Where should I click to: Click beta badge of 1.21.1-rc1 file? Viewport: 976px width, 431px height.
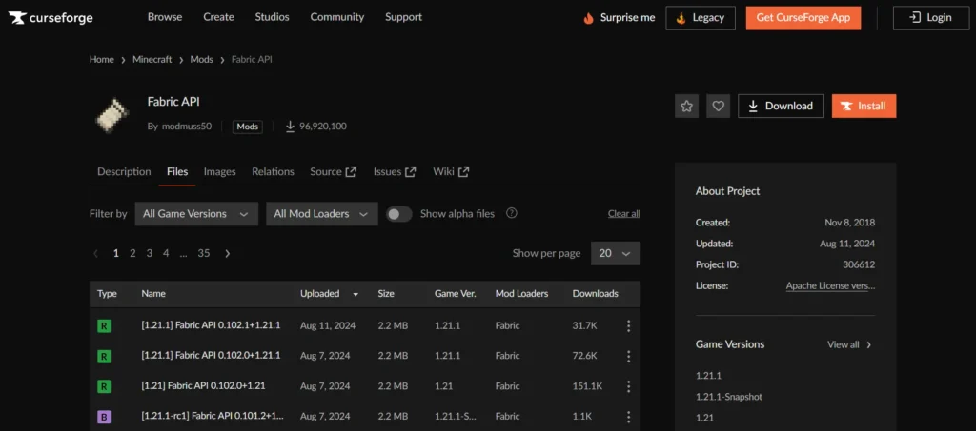click(104, 417)
